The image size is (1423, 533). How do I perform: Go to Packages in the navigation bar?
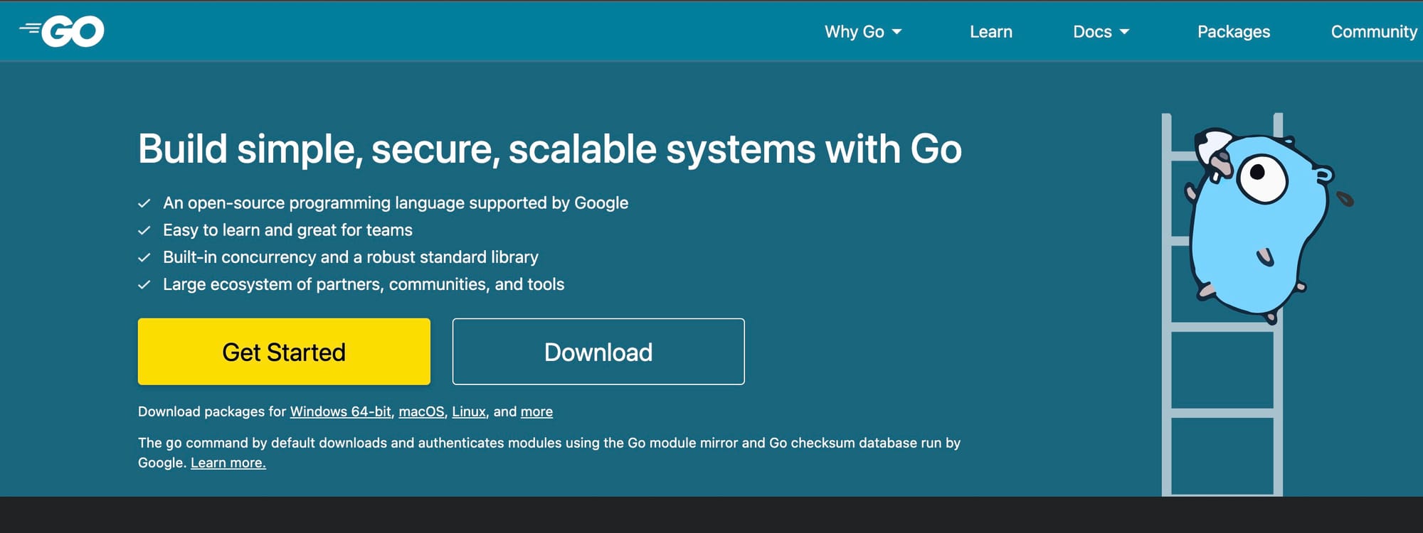[x=1233, y=32]
